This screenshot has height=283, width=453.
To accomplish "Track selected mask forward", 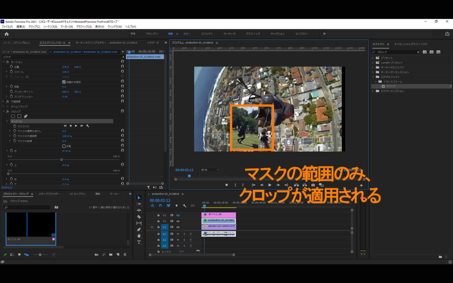I will pos(76,126).
